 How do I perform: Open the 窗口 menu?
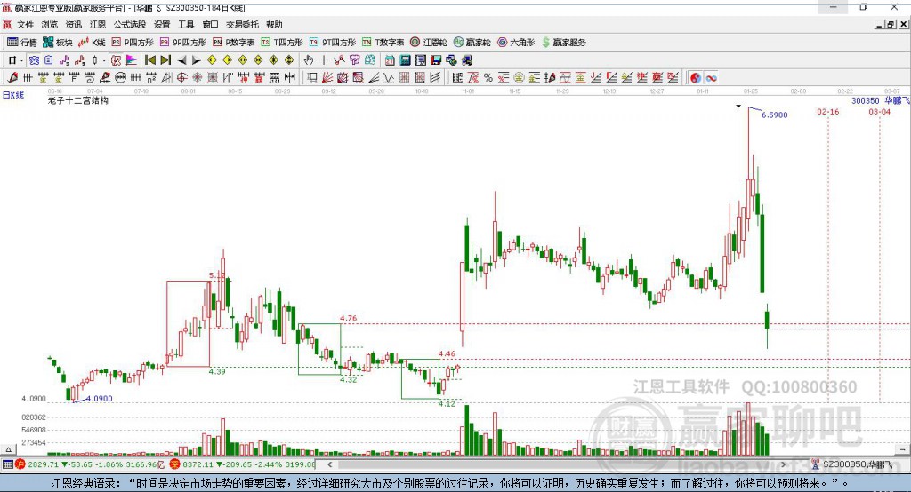210,24
